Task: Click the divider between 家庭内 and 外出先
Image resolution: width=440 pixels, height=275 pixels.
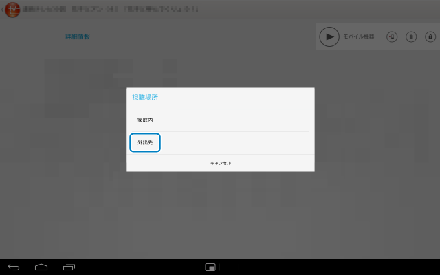Action: pyautogui.click(x=220, y=131)
